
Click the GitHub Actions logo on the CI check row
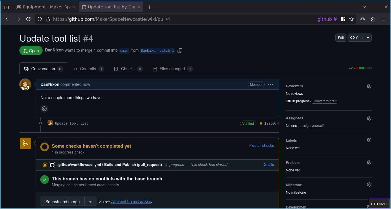52,164
